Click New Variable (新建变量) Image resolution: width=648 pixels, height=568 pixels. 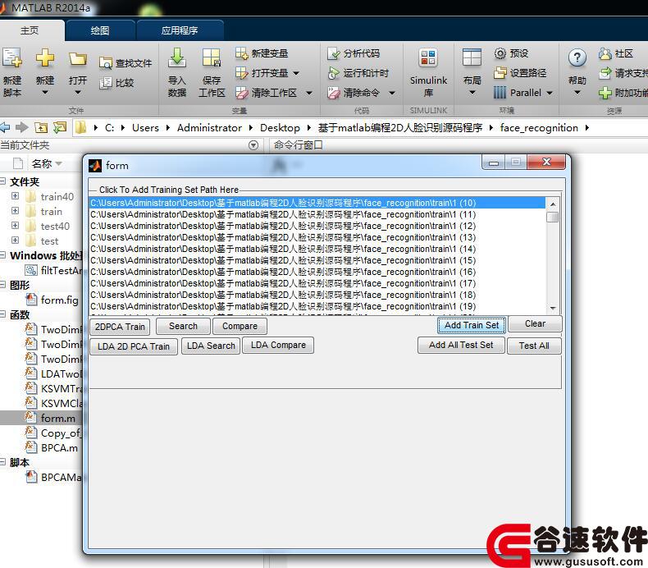click(x=262, y=53)
